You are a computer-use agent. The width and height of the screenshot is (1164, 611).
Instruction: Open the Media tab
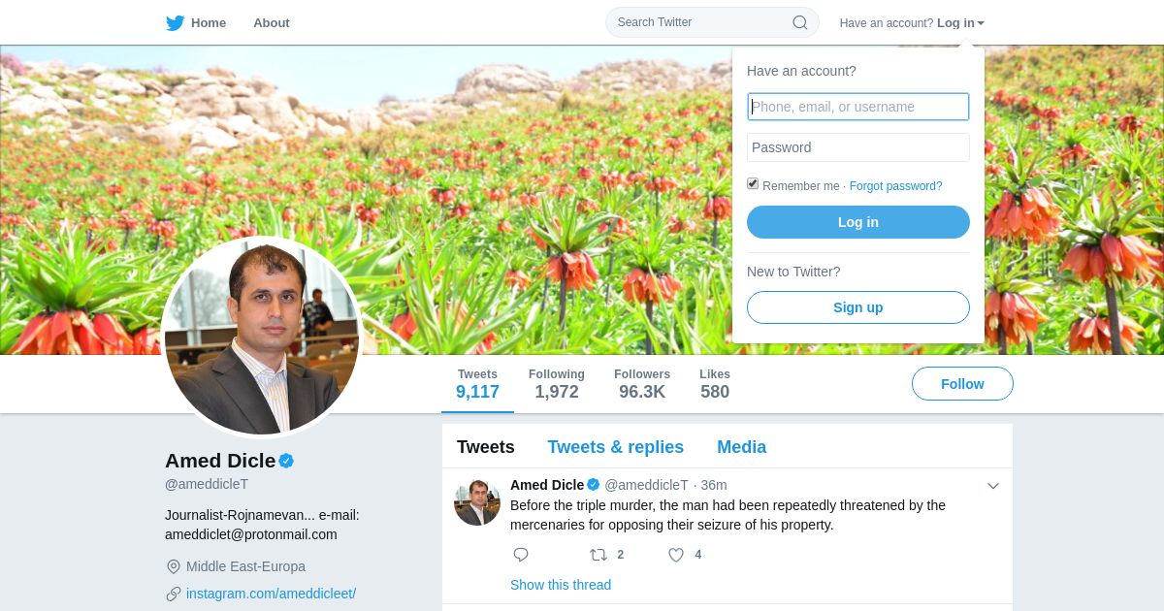(741, 447)
